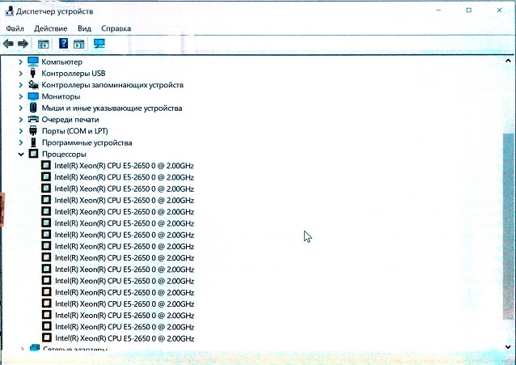Select the Контроллеры USB label
This screenshot has height=365, width=516.
(x=74, y=73)
